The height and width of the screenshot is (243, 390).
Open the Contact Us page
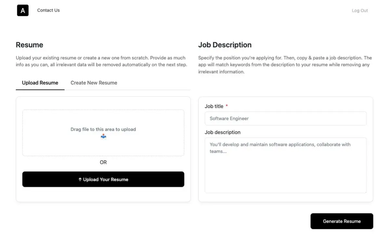click(48, 10)
